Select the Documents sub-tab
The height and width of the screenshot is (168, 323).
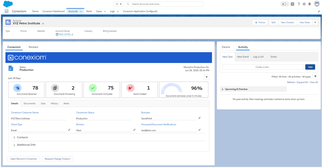click(29, 103)
